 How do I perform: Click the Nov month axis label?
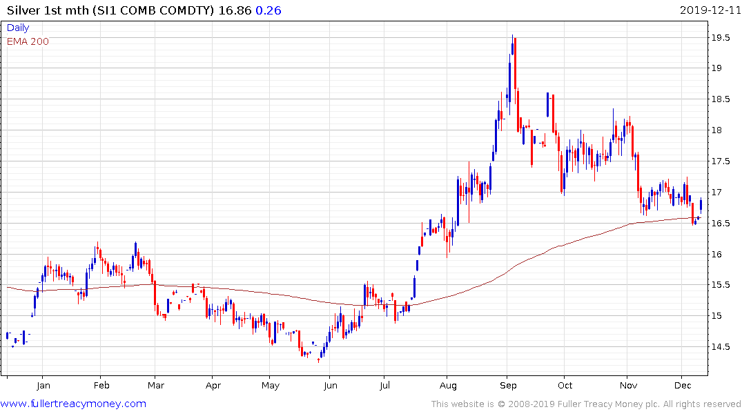[628, 386]
